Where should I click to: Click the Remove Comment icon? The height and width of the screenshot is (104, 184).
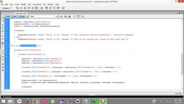[x=3, y=54]
